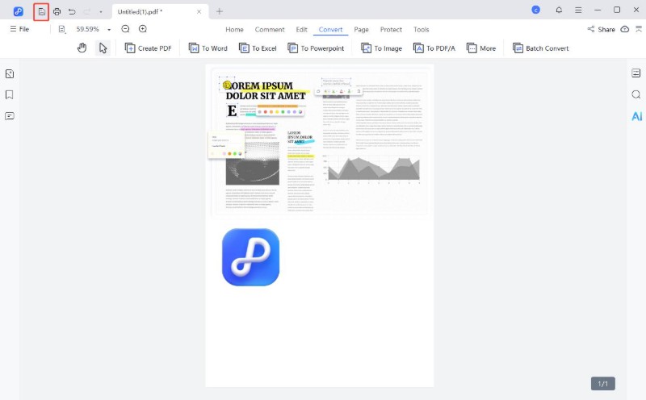The image size is (646, 400).
Task: Convert the PDF To Word
Action: point(208,48)
